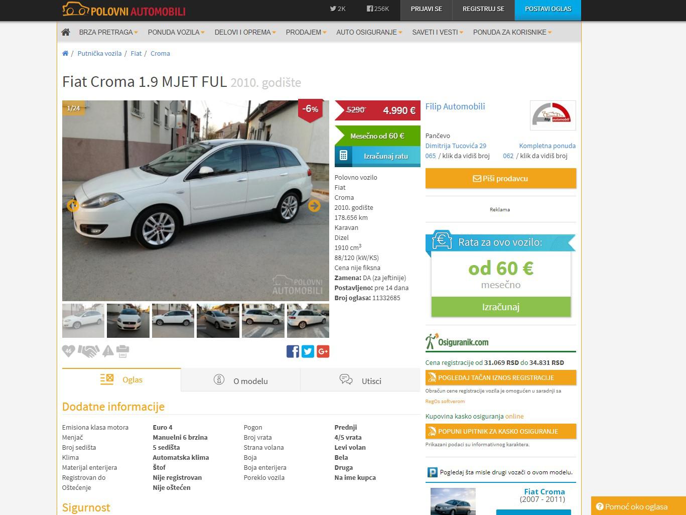Open Filip Automobili dealer name link
The height and width of the screenshot is (515, 686).
tap(455, 106)
